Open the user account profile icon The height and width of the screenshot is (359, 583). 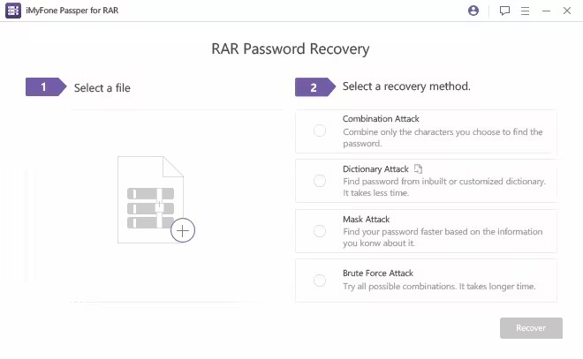[x=473, y=11]
